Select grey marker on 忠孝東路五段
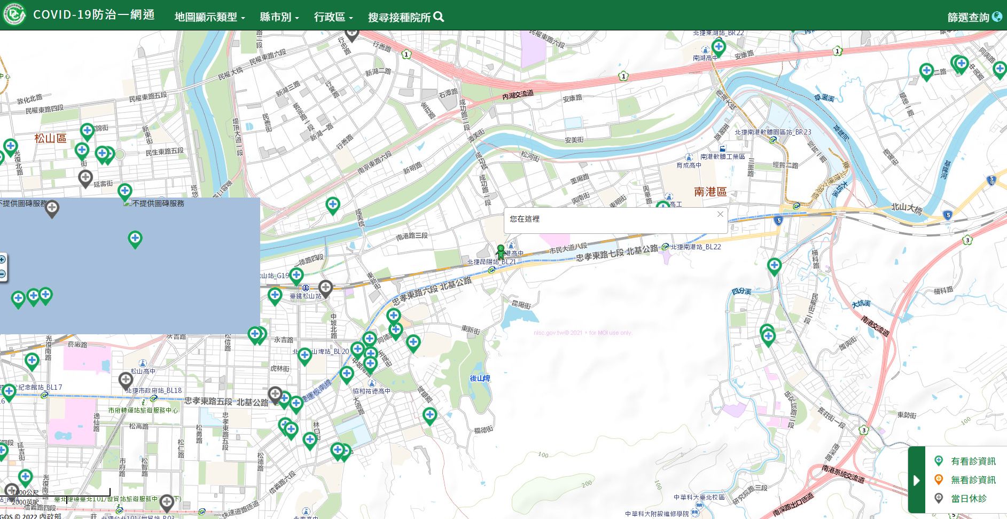Image resolution: width=1007 pixels, height=519 pixels. pyautogui.click(x=275, y=396)
